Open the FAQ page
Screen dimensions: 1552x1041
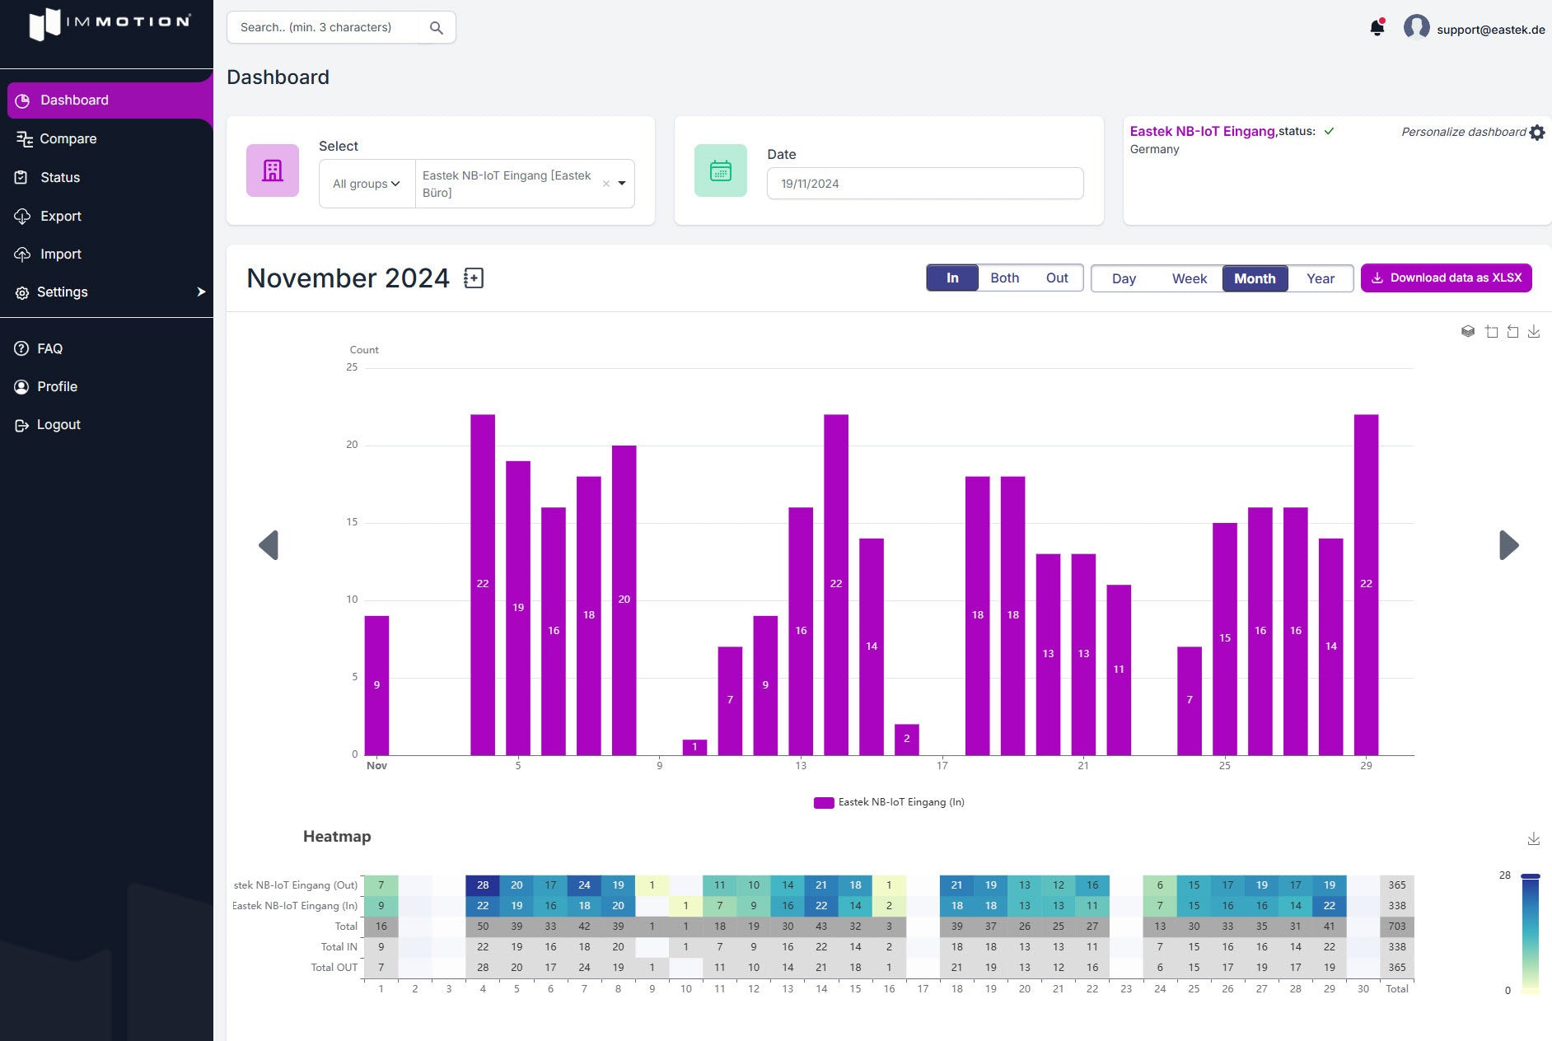pyautogui.click(x=49, y=348)
